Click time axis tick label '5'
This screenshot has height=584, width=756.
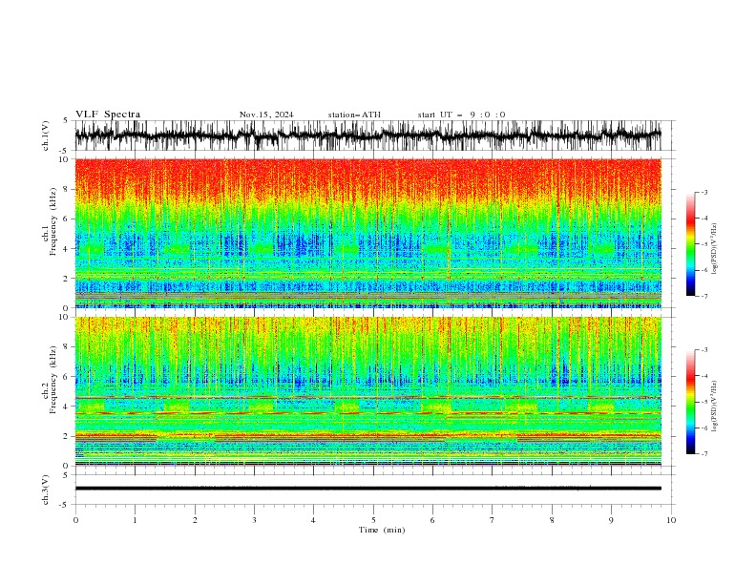click(x=373, y=520)
